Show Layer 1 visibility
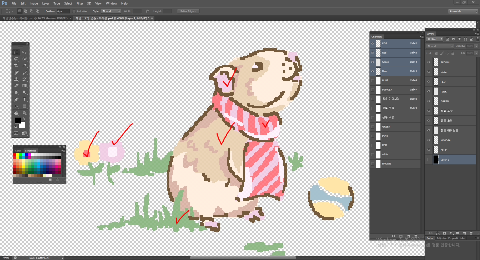 point(429,160)
